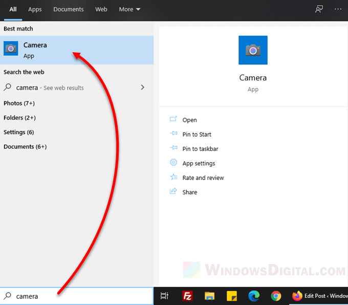
Task: Click the share icon beside Share
Action: 173,191
